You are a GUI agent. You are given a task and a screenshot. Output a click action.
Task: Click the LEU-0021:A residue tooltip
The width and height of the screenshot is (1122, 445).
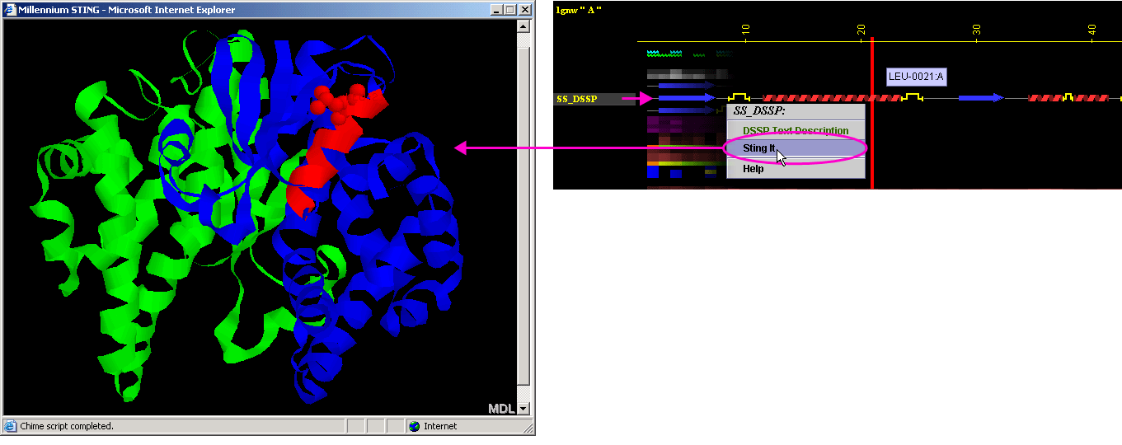916,77
